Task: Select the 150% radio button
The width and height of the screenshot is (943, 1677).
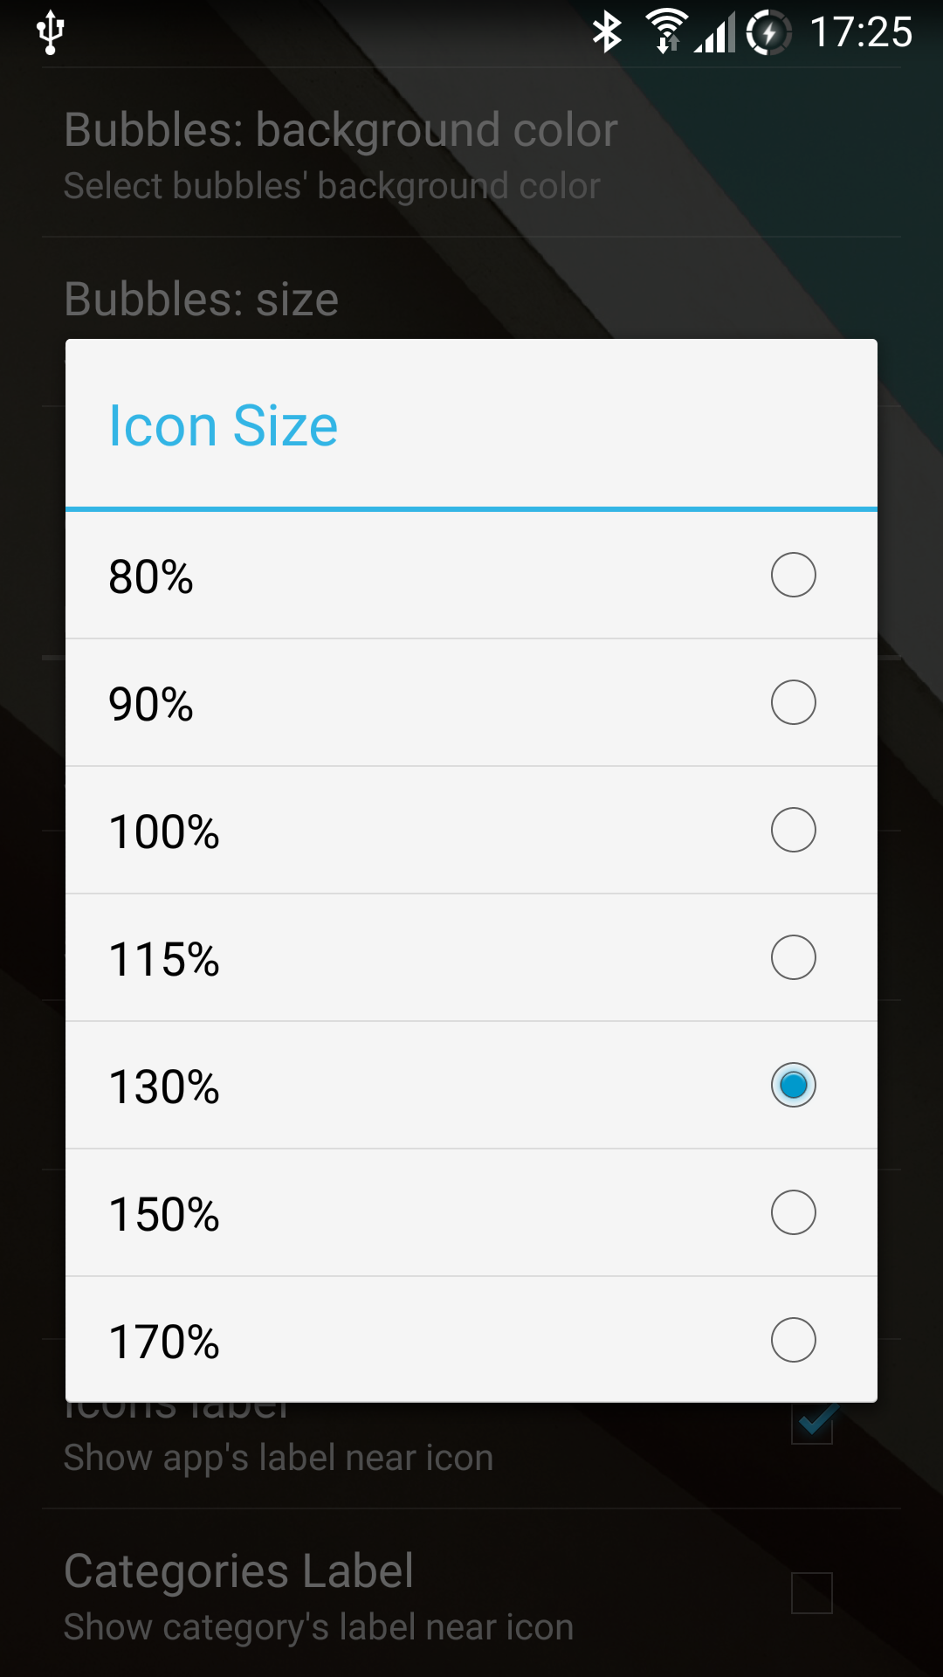Action: click(x=793, y=1212)
